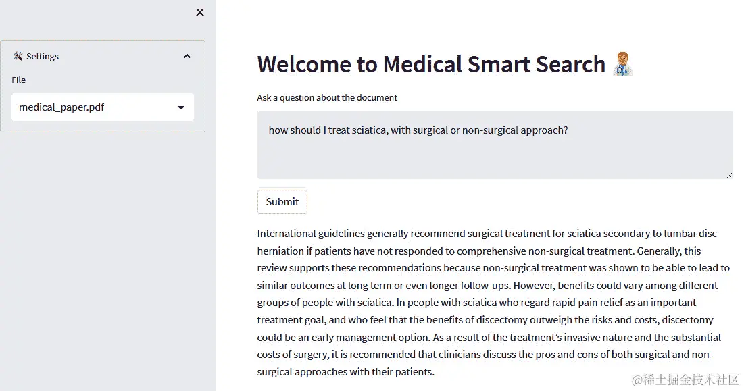Collapse the Settings panel chevron
The height and width of the screenshot is (391, 744).
coord(187,57)
